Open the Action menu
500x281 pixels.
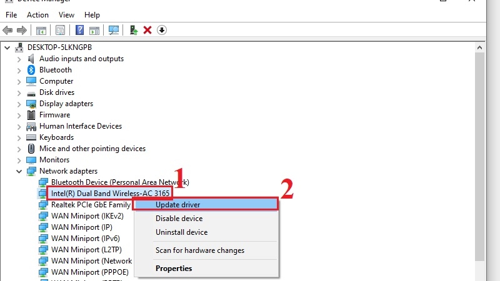coord(37,15)
